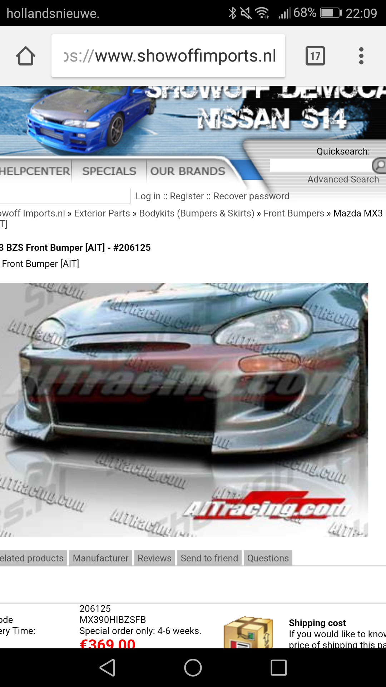
Task: Open the OUR BRANDS menu item
Action: point(188,171)
